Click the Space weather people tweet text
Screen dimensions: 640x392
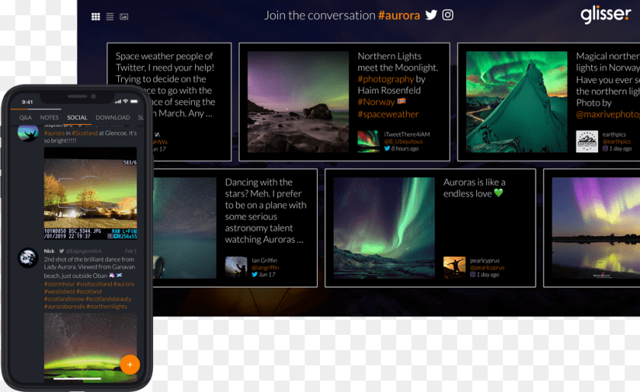click(165, 84)
